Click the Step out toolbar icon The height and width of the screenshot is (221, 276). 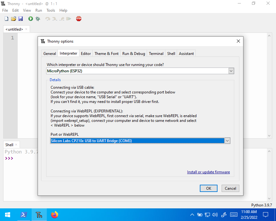62,19
